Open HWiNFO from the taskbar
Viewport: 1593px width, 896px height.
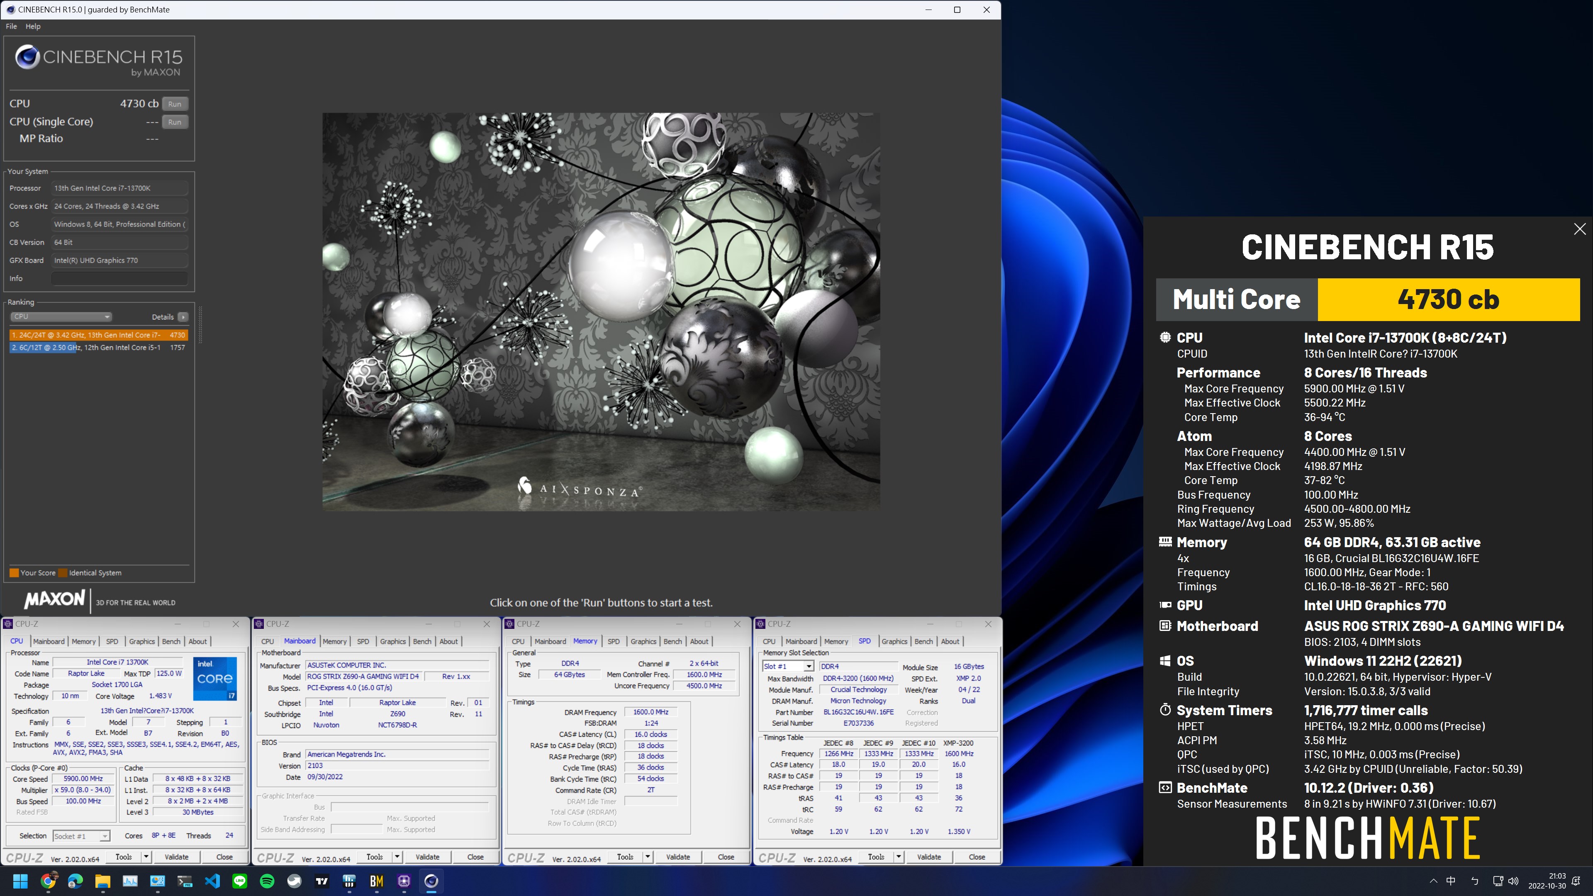[x=349, y=881]
